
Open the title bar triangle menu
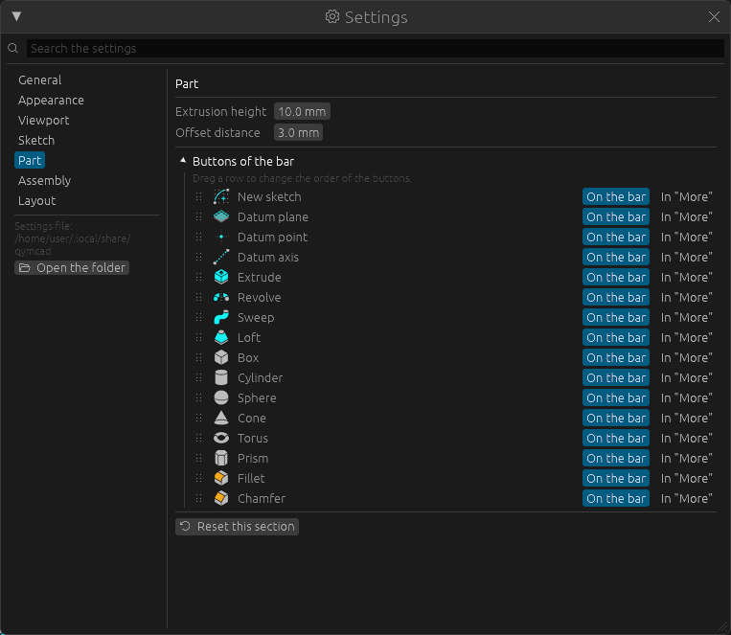coord(17,17)
